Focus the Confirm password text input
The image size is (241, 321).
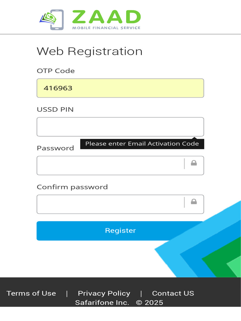click(110, 204)
